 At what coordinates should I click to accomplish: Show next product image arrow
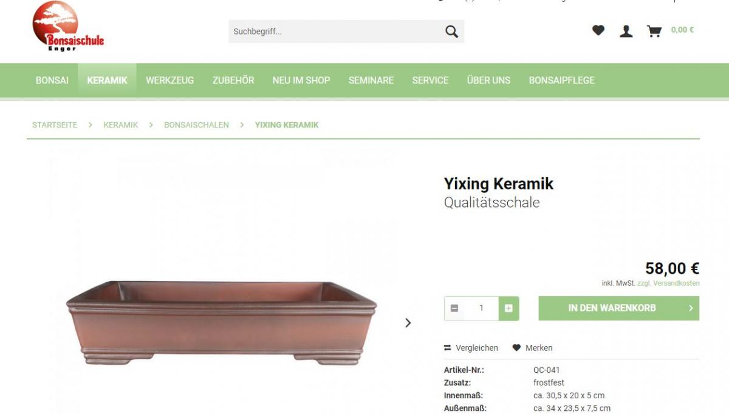tap(408, 323)
